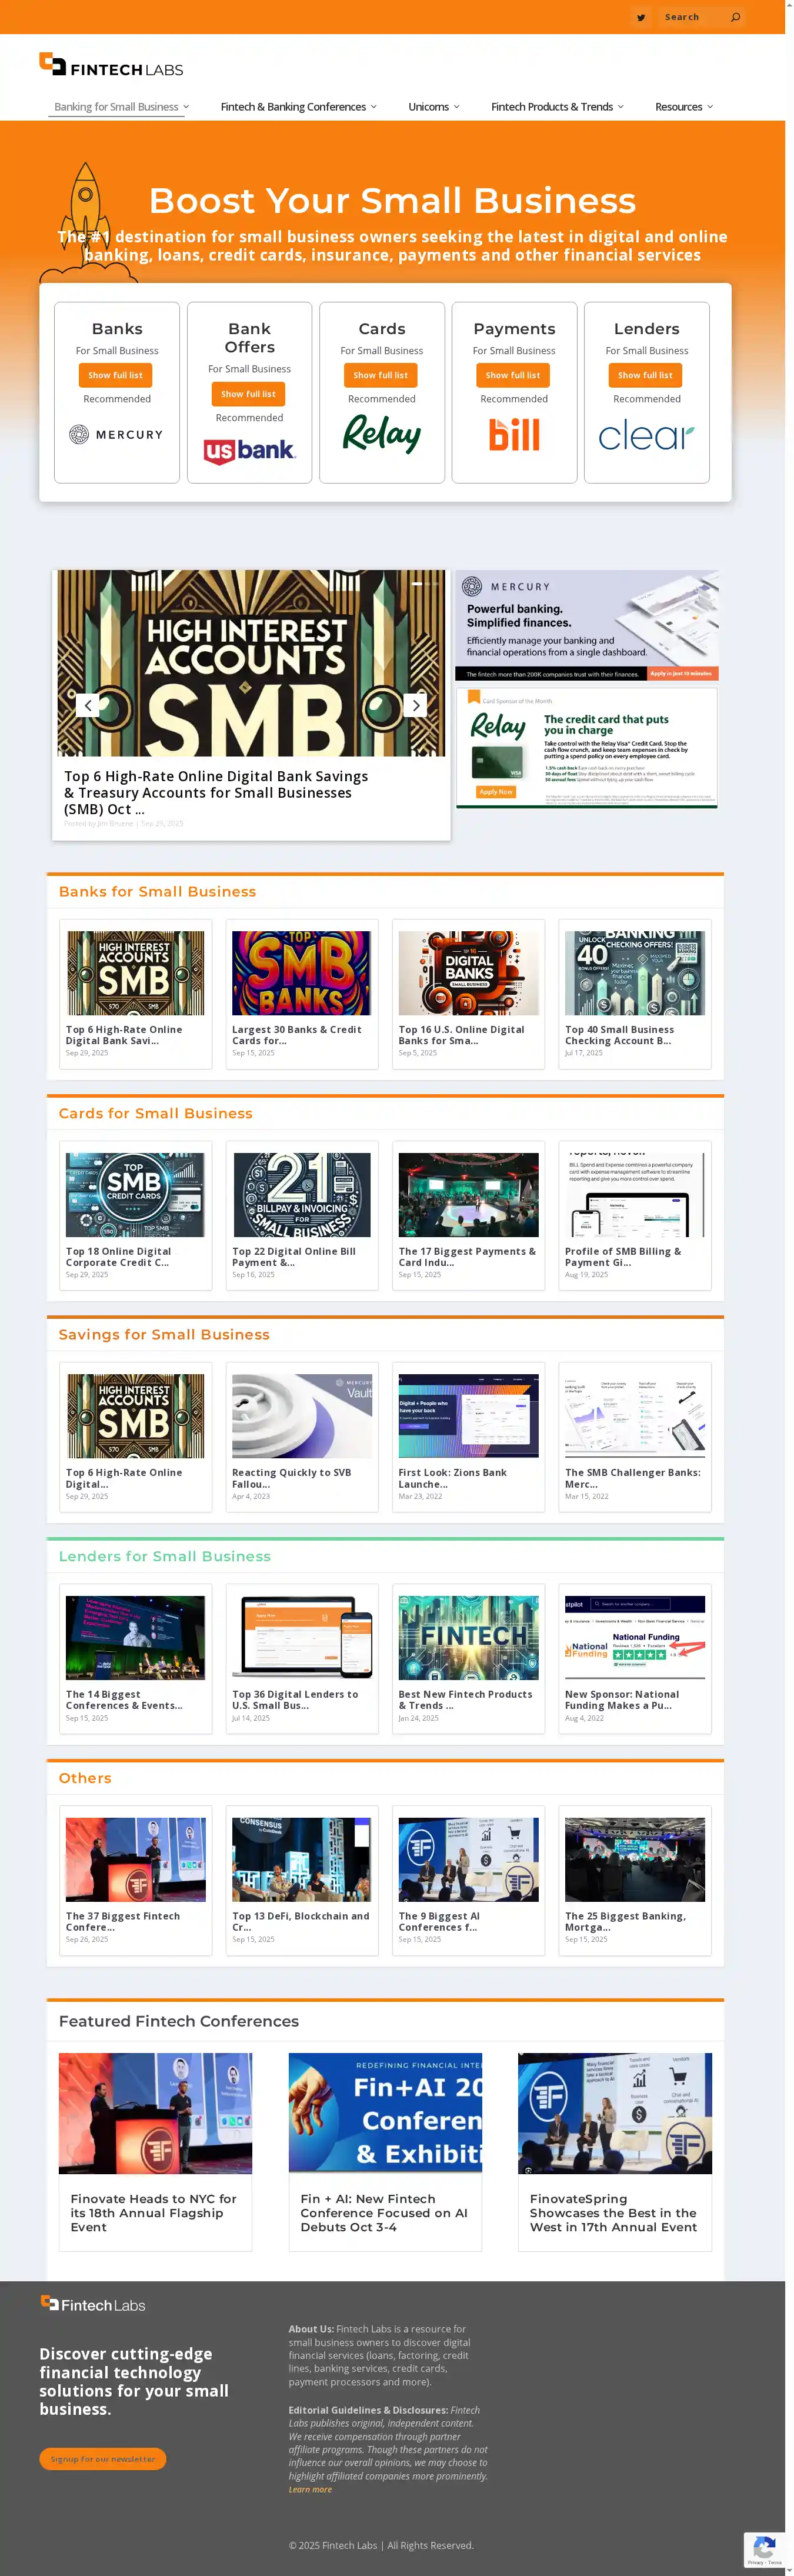Expand Fintech & Banking Conferences menu

297,107
